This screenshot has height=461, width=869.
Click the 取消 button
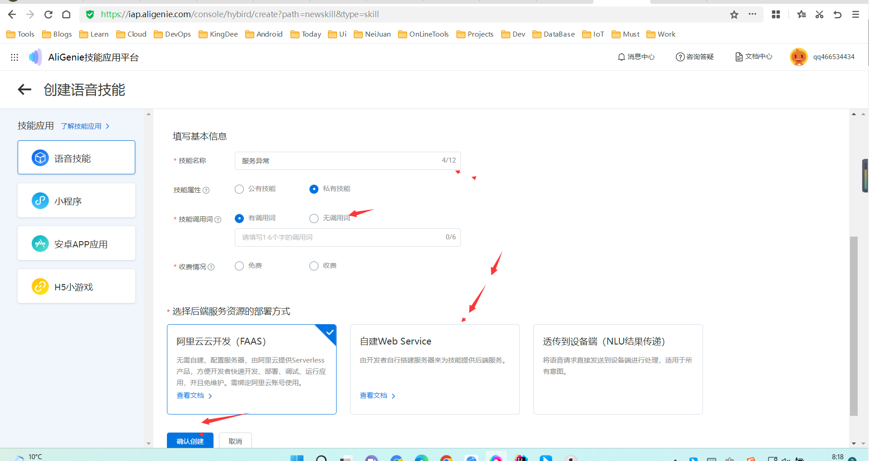(x=235, y=441)
